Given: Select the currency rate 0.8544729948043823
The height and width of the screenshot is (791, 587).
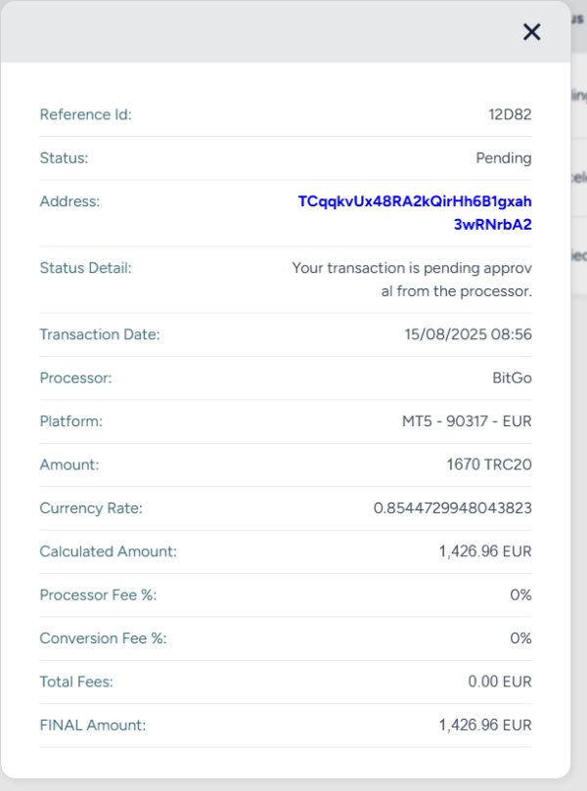Looking at the screenshot, I should pyautogui.click(x=453, y=508).
